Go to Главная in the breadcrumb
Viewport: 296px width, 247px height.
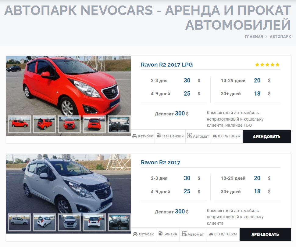(x=254, y=37)
